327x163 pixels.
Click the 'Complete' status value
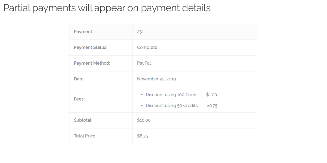coord(147,48)
